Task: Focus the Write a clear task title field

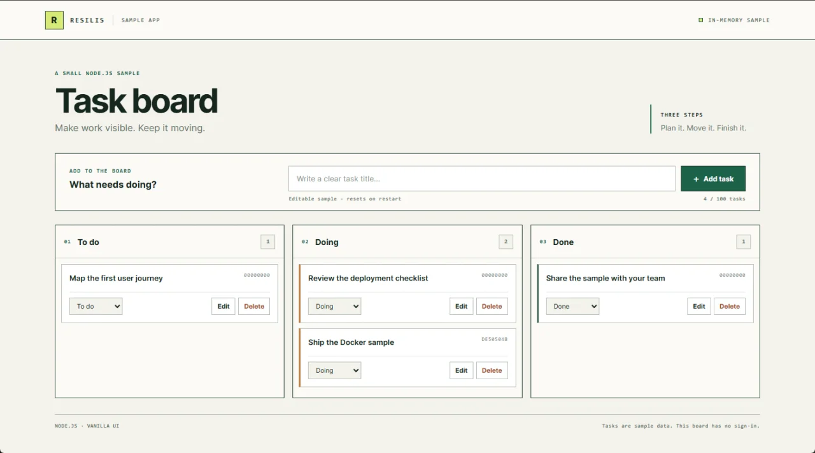Action: 482,179
